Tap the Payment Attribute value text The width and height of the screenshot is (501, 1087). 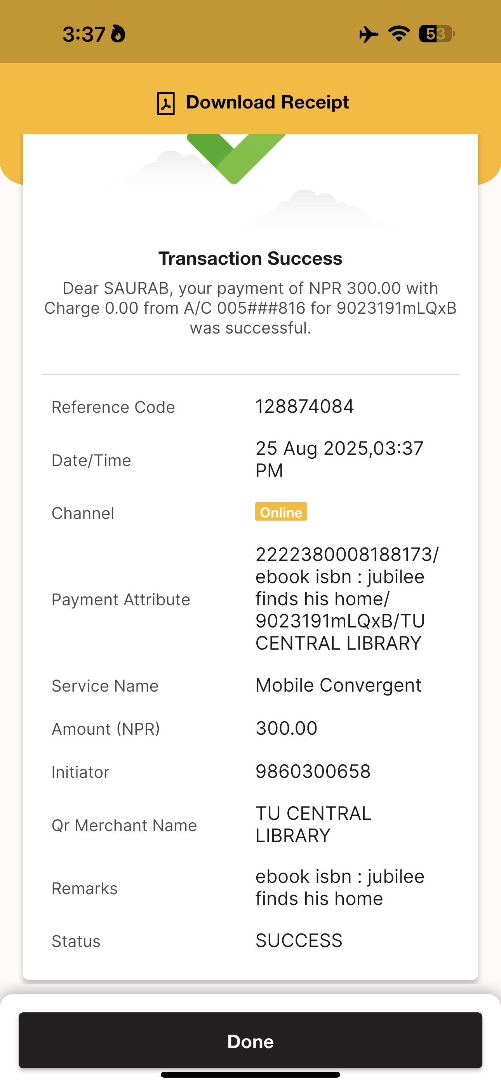tap(347, 599)
